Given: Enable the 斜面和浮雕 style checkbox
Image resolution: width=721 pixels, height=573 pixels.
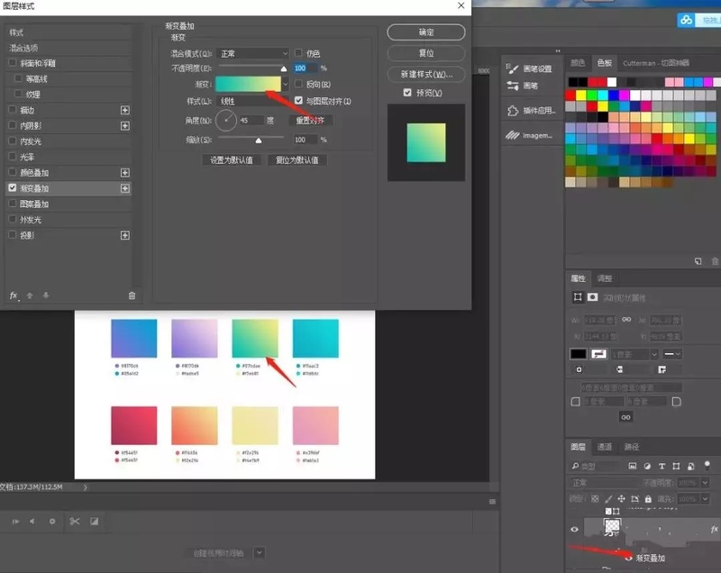Looking at the screenshot, I should (13, 62).
